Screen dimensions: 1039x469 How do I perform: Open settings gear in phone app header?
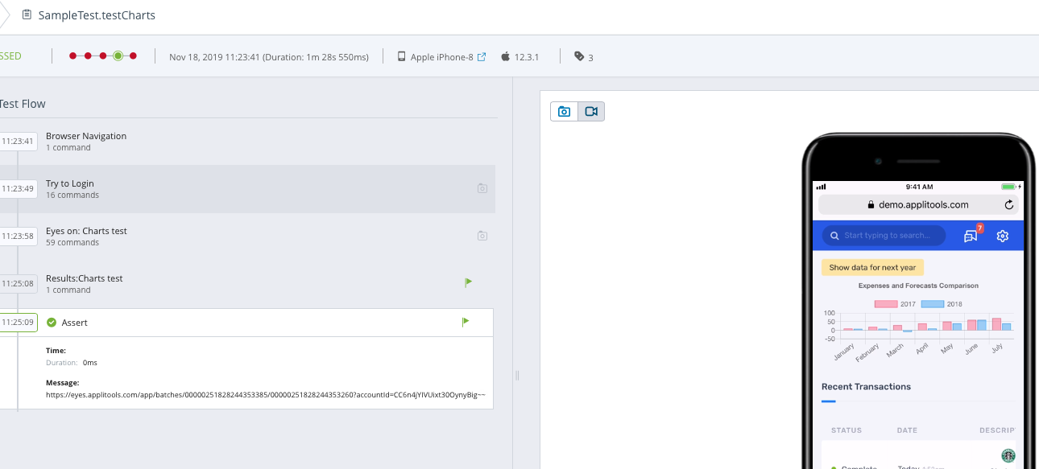(x=1003, y=236)
